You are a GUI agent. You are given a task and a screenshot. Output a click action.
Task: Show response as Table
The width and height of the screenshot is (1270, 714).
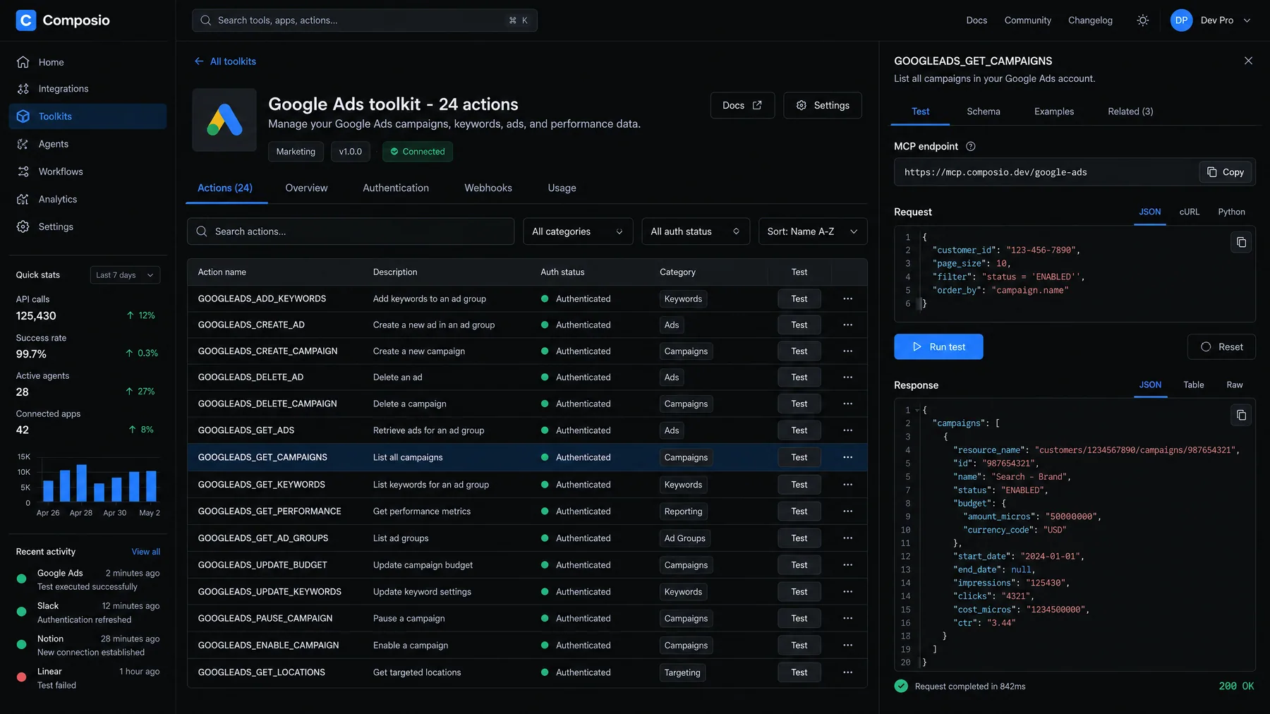1194,385
